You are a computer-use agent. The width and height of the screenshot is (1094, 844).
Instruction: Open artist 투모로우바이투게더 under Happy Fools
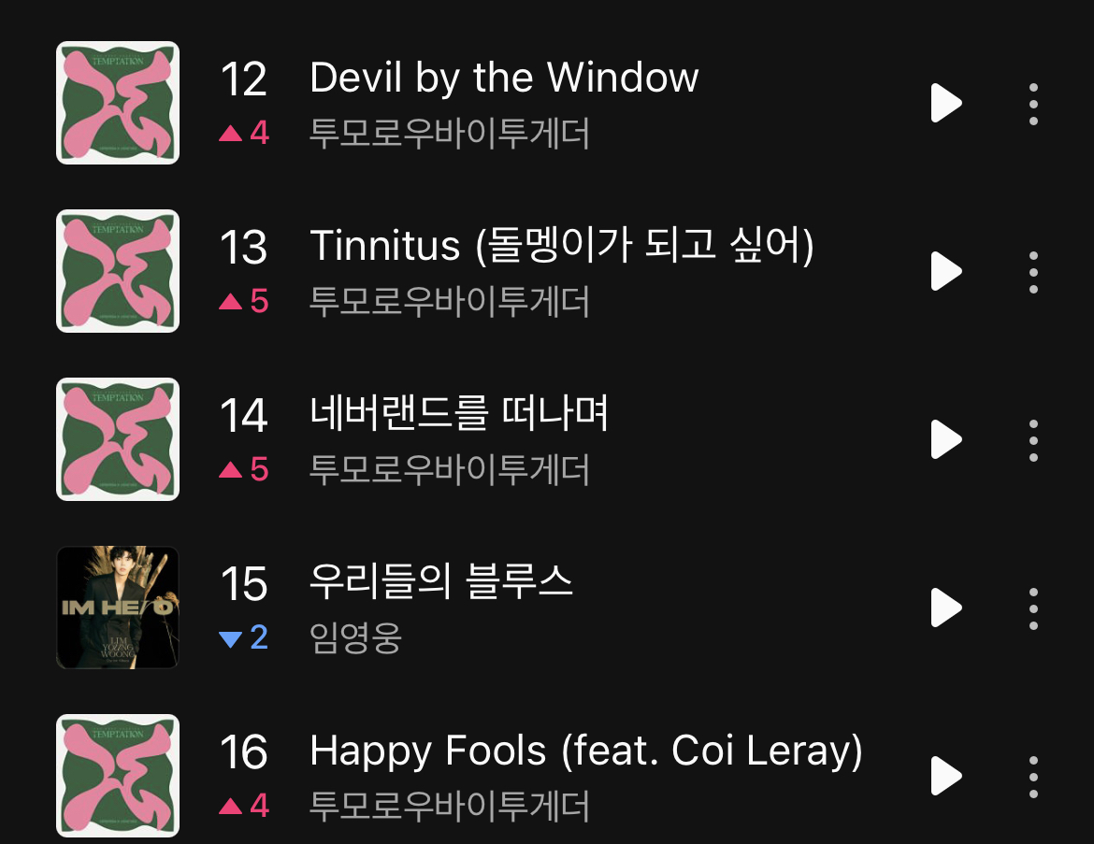(450, 806)
